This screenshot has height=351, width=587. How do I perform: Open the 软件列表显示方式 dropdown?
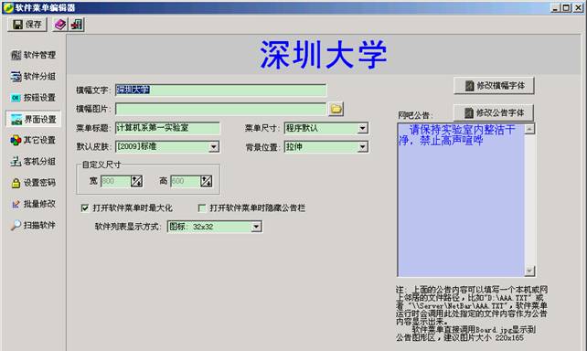coord(256,227)
